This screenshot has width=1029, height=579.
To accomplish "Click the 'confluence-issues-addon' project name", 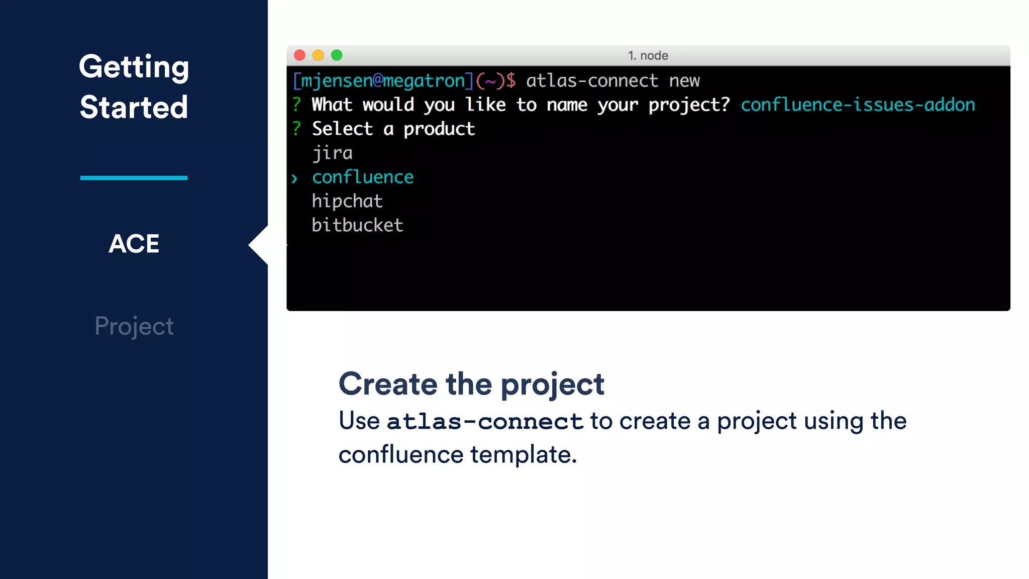I will pyautogui.click(x=858, y=105).
